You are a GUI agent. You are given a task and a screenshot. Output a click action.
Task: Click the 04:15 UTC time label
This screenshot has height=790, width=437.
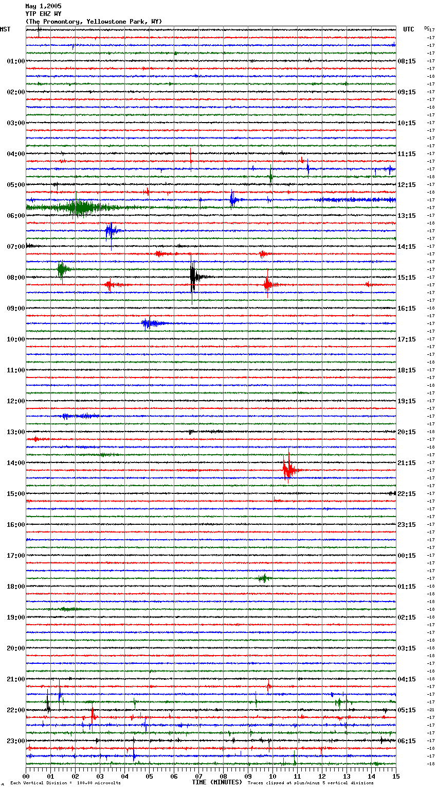pyautogui.click(x=407, y=679)
